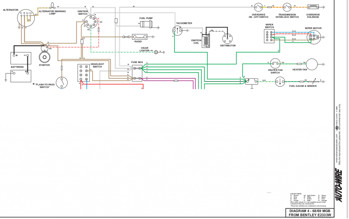
Task: Click the voltage stabilizer box marked B I
Action: coord(252,82)
